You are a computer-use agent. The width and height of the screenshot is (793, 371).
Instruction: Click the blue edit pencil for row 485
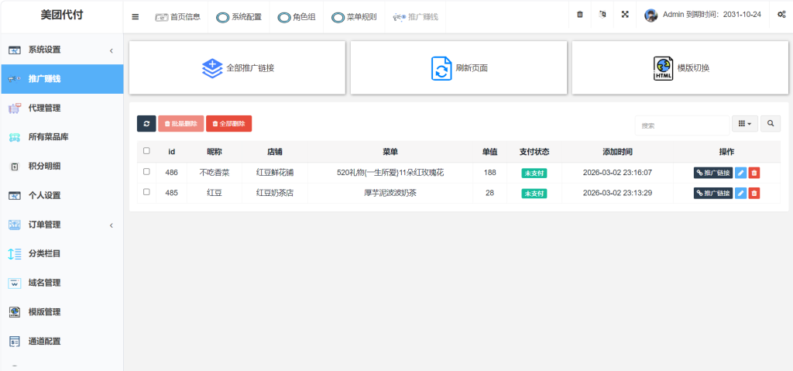click(740, 193)
